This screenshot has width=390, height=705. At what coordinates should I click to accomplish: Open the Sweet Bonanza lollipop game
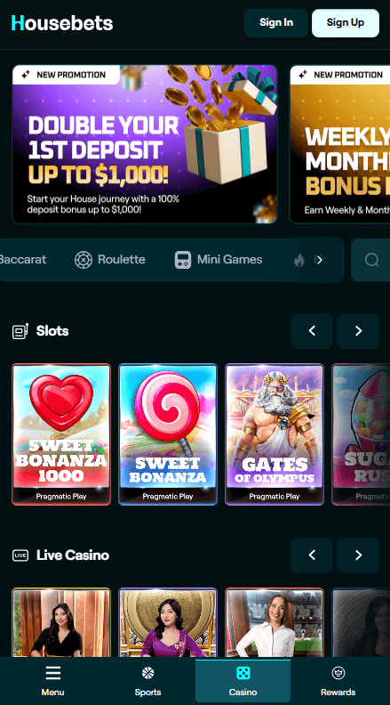pyautogui.click(x=168, y=434)
